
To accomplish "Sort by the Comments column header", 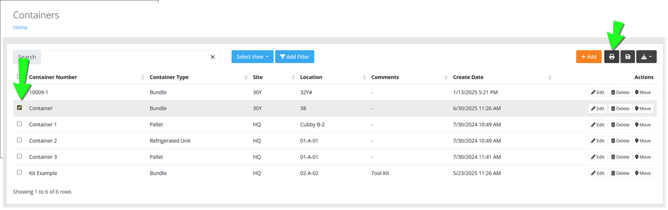I will [385, 77].
